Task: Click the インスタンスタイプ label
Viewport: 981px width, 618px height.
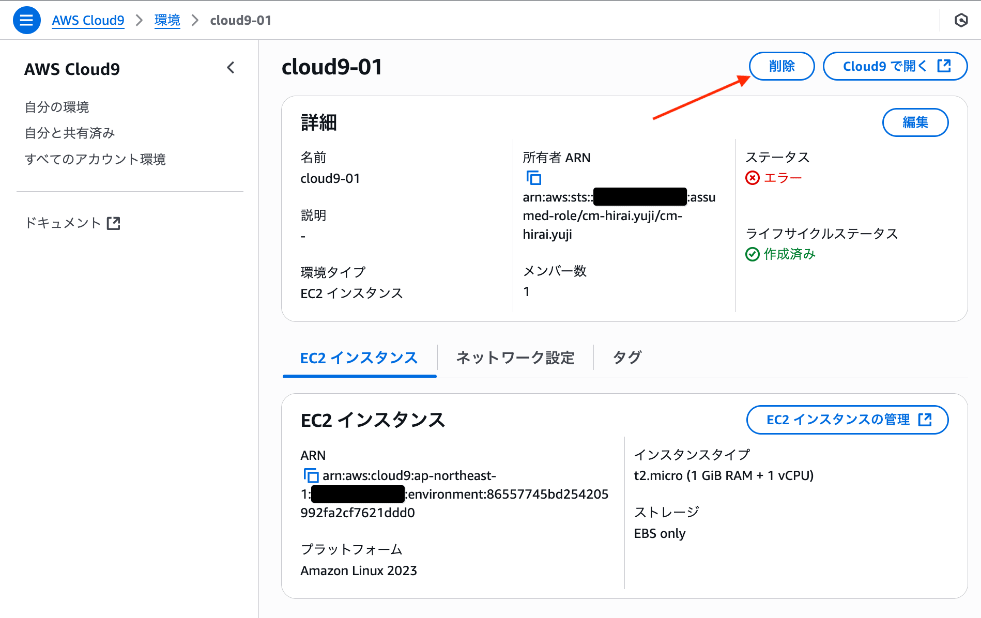Action: 692,455
